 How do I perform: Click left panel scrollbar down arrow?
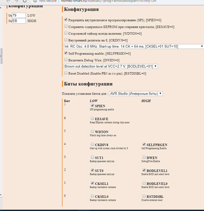pos(1,195)
